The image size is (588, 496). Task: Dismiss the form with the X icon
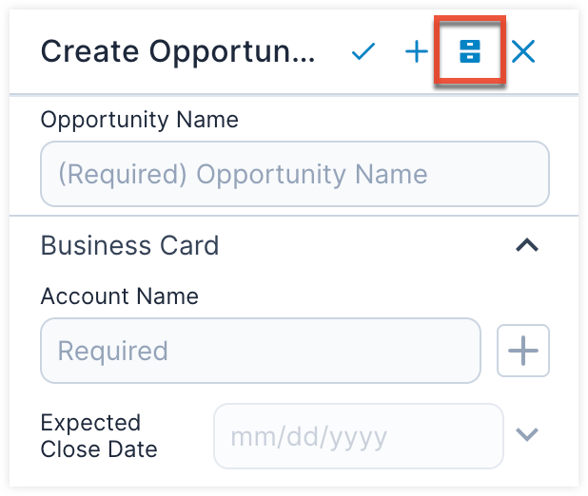[x=523, y=52]
